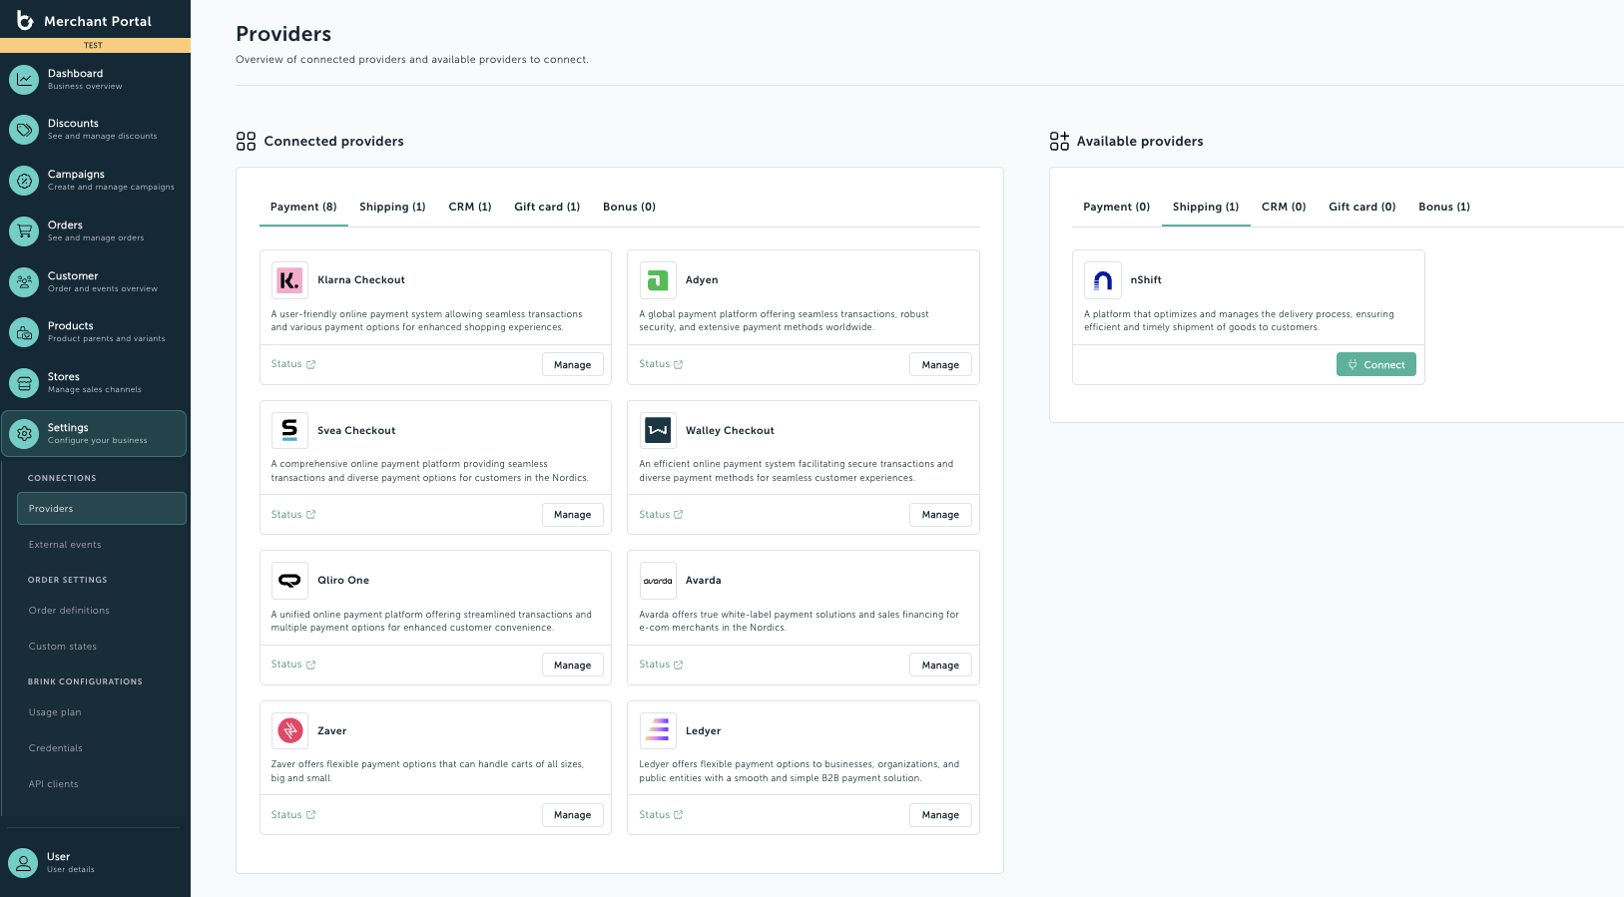Manage the Qliro One provider
The image size is (1624, 897).
[573, 666]
